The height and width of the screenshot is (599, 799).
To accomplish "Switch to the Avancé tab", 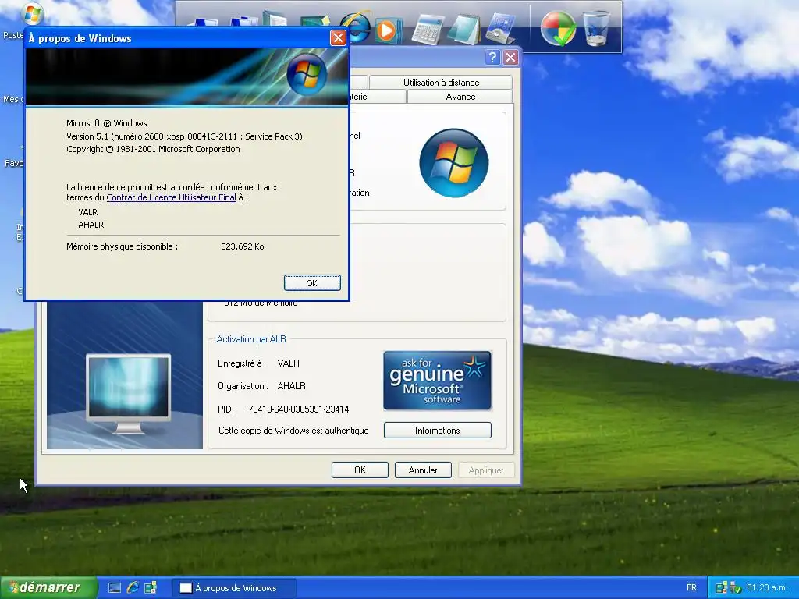I will (460, 97).
